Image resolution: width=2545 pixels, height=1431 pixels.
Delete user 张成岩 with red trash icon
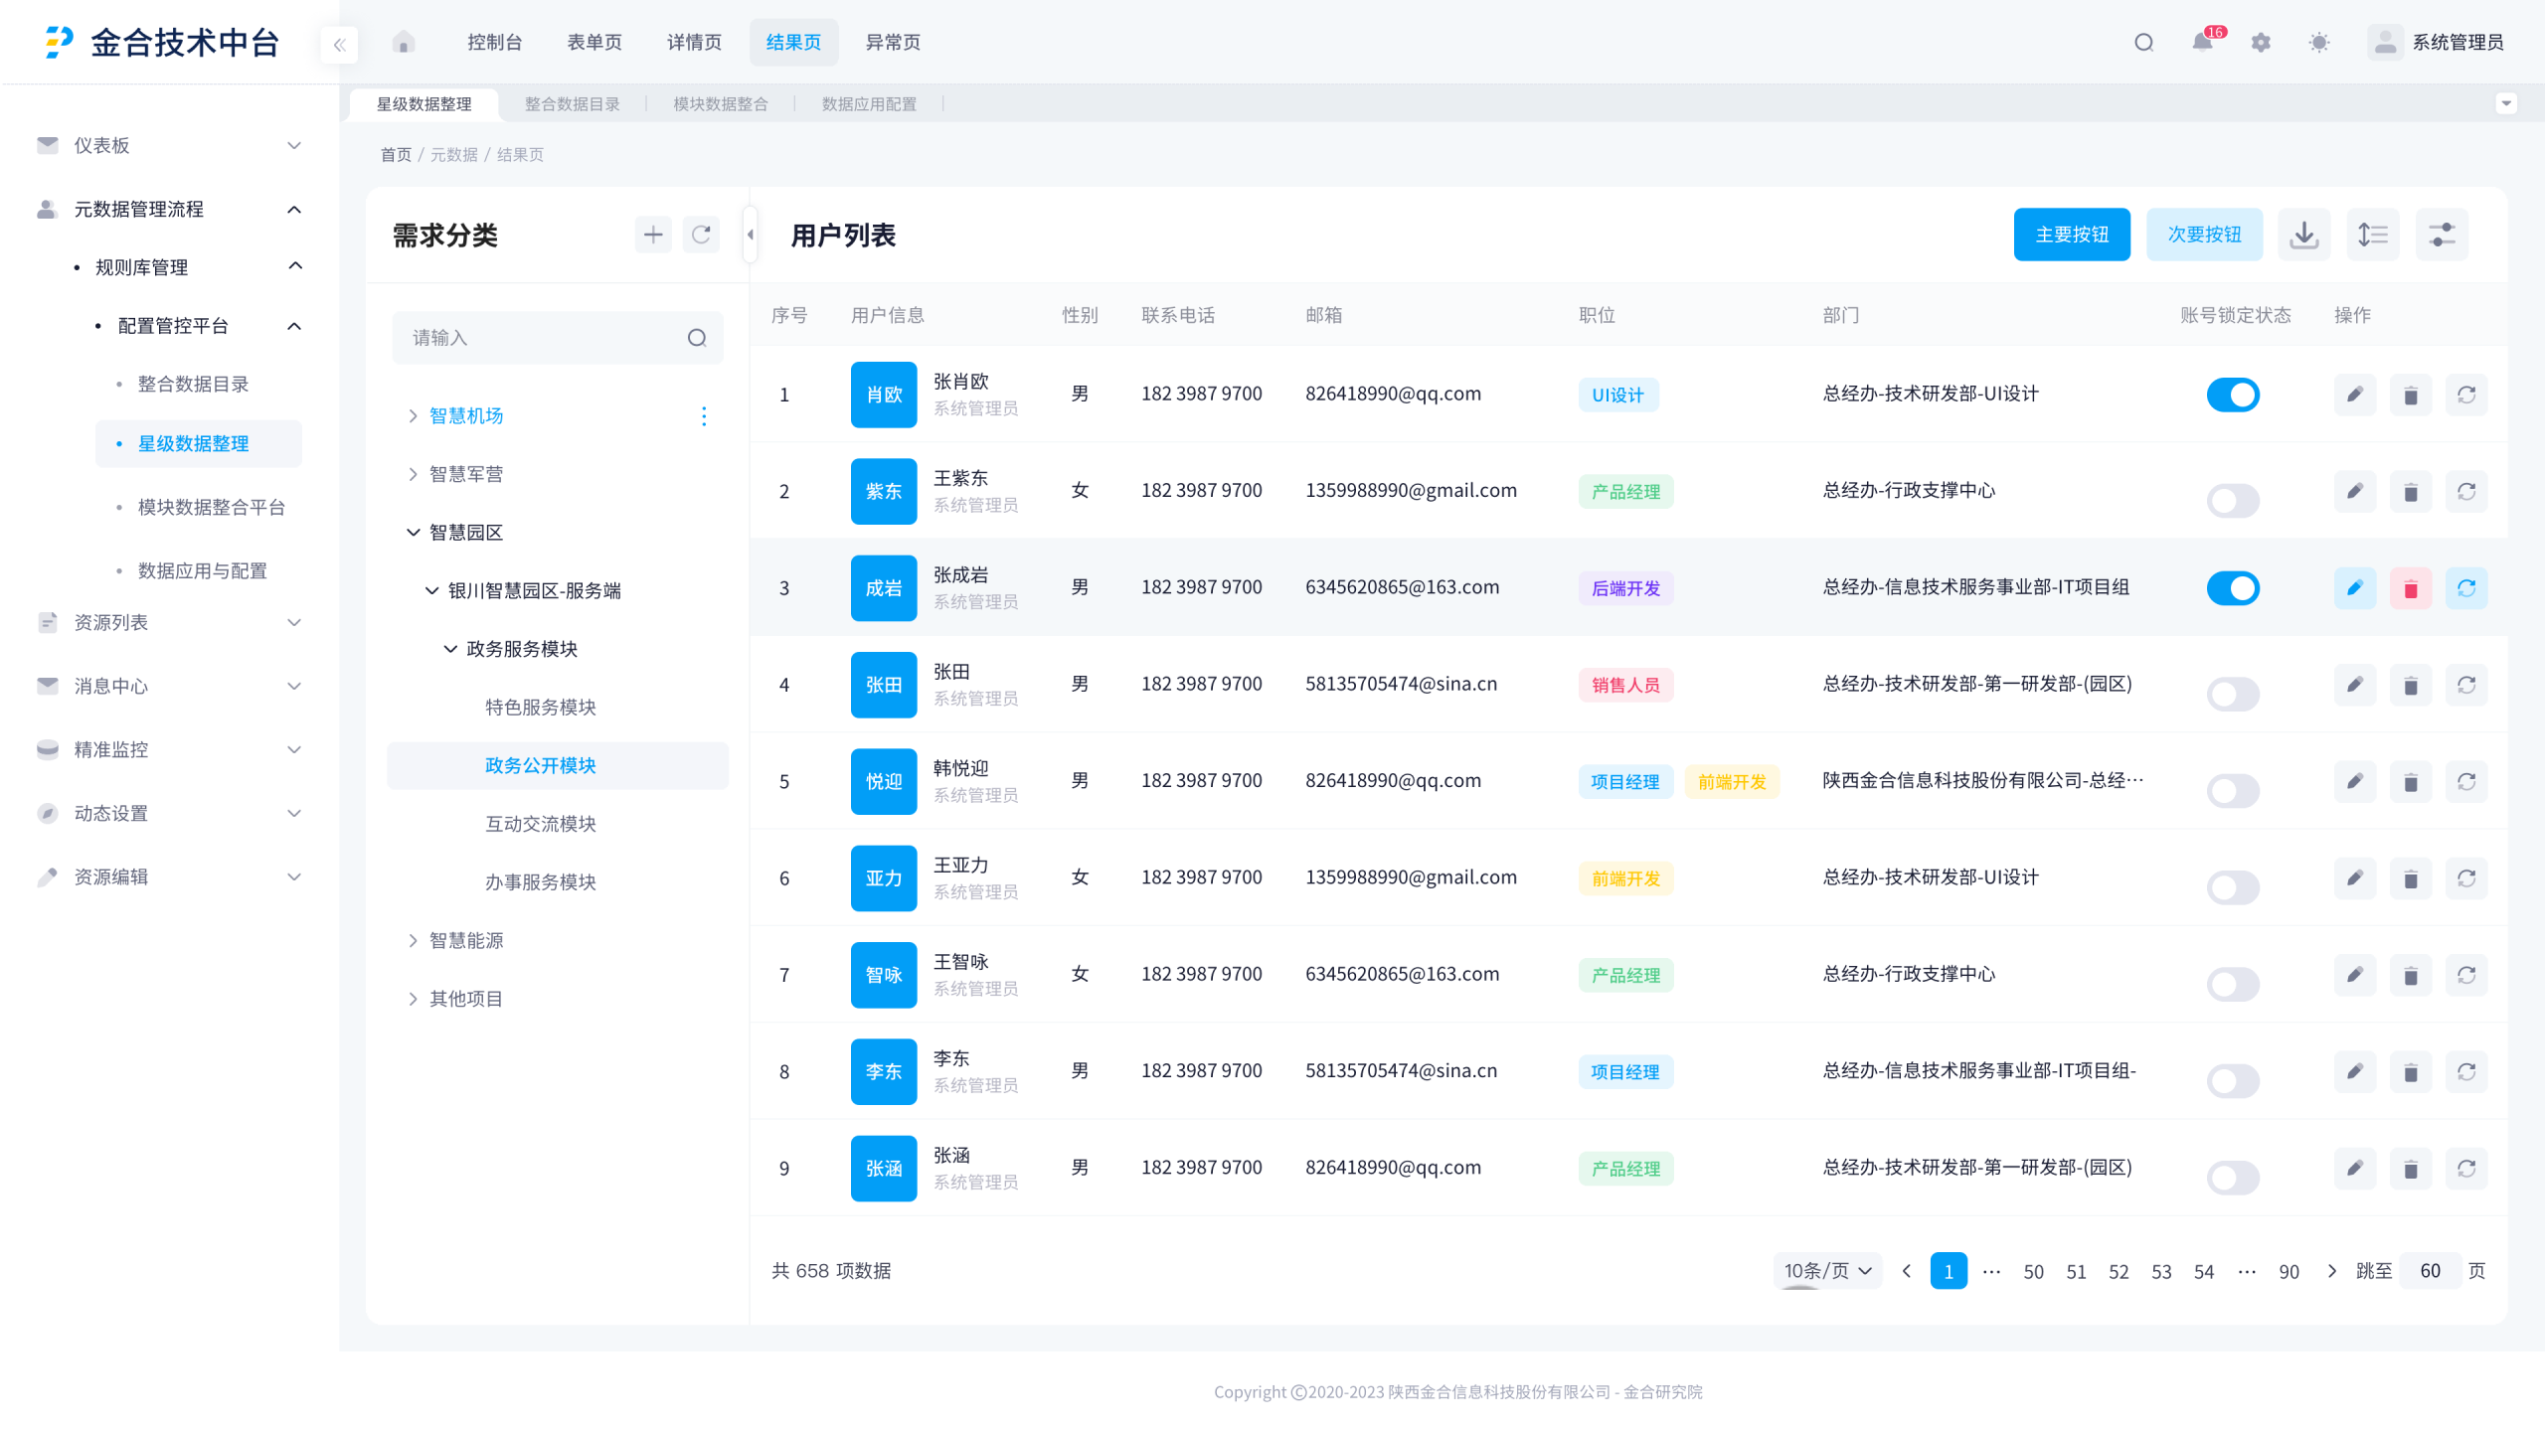coord(2410,588)
